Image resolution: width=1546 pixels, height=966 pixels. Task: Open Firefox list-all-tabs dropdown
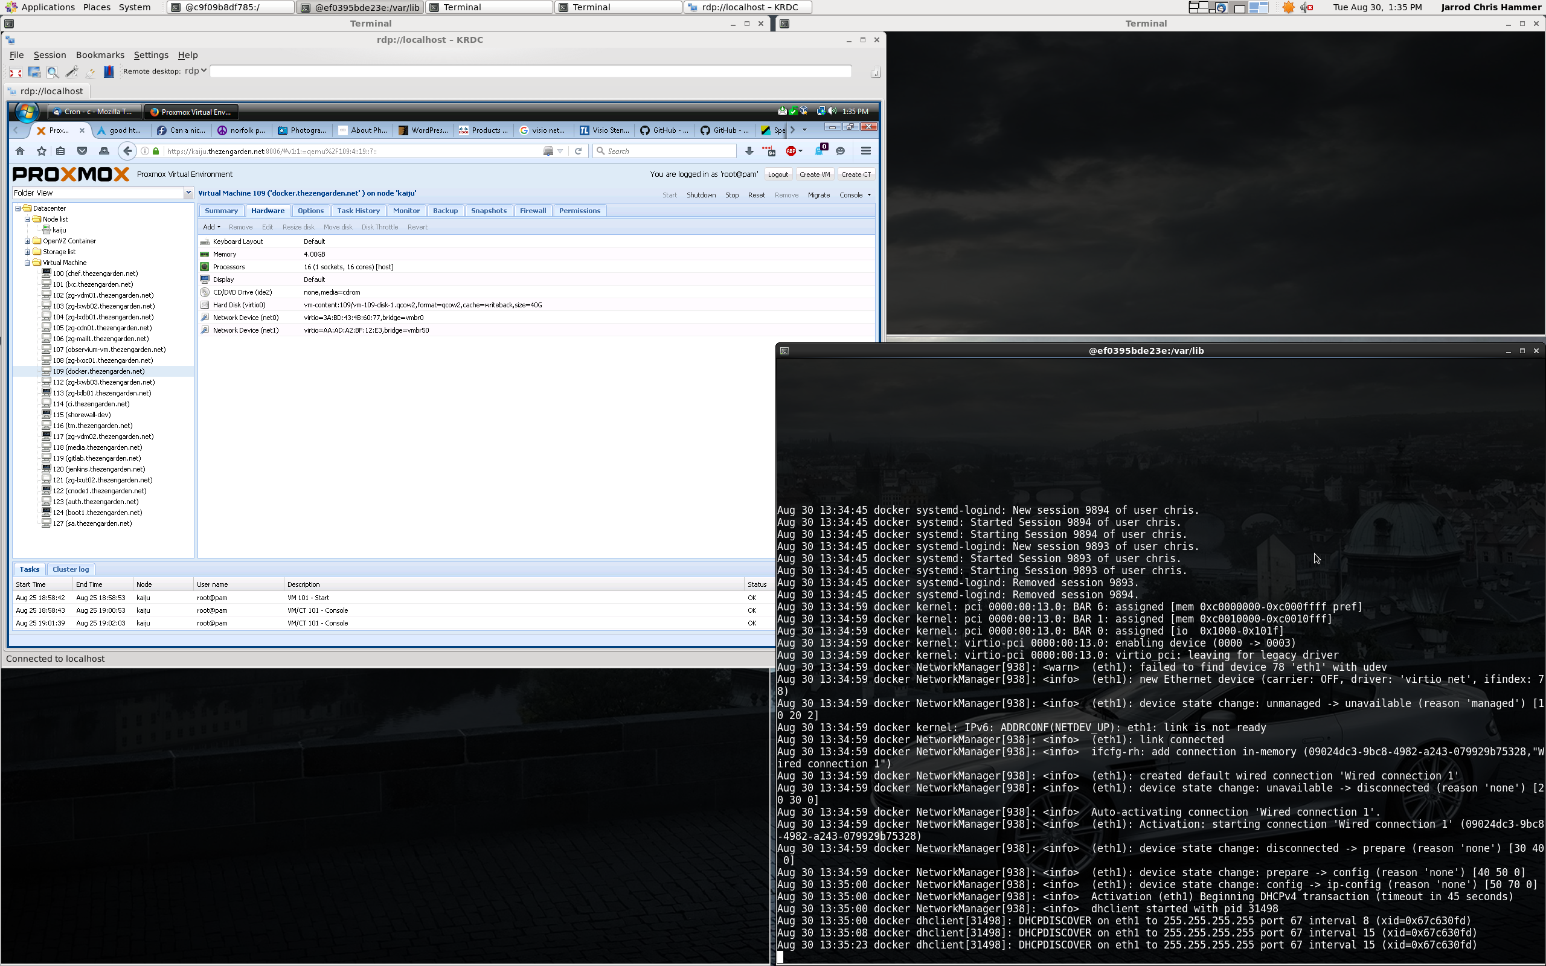[x=805, y=130]
